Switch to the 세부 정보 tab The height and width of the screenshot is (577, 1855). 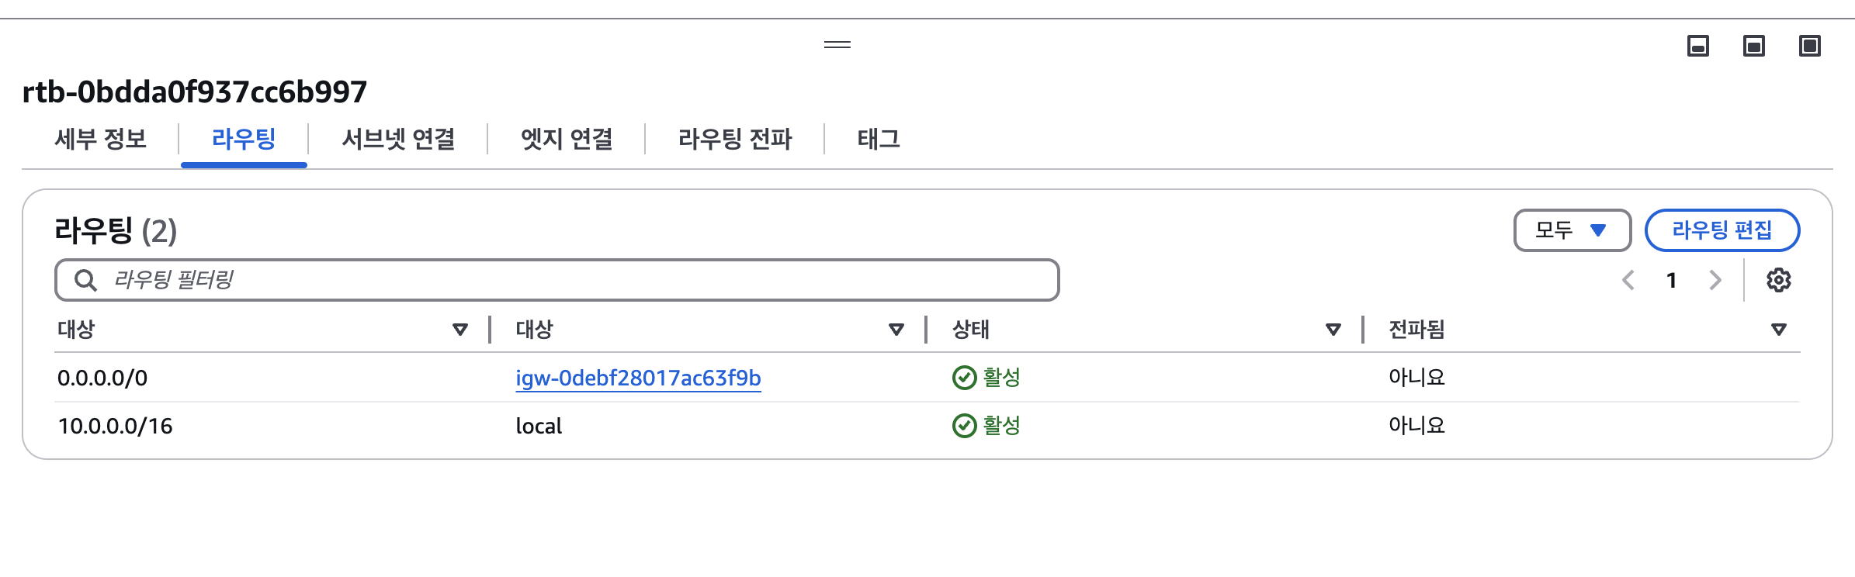(x=101, y=140)
